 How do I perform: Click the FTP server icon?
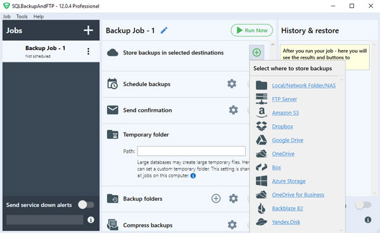pos(262,99)
